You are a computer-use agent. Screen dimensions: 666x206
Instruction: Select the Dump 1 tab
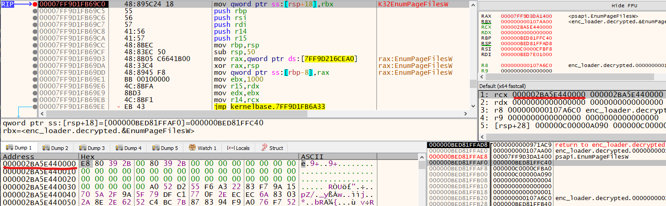[x=18, y=148]
